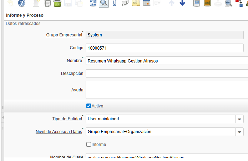Click into the Descripción text field

click(x=166, y=74)
